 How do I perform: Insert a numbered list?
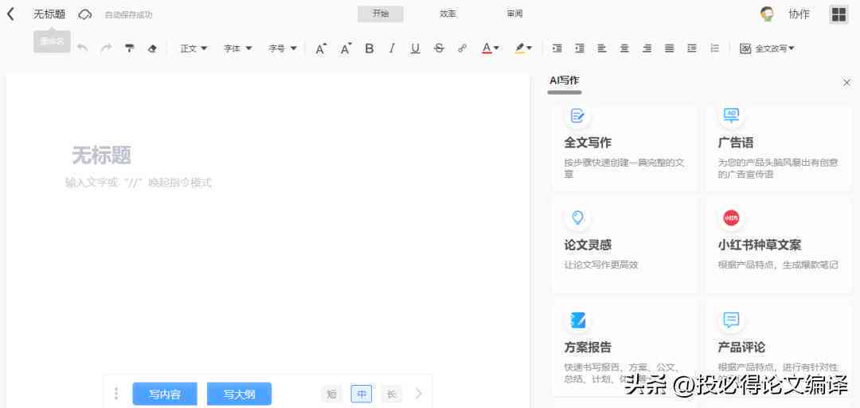(714, 49)
